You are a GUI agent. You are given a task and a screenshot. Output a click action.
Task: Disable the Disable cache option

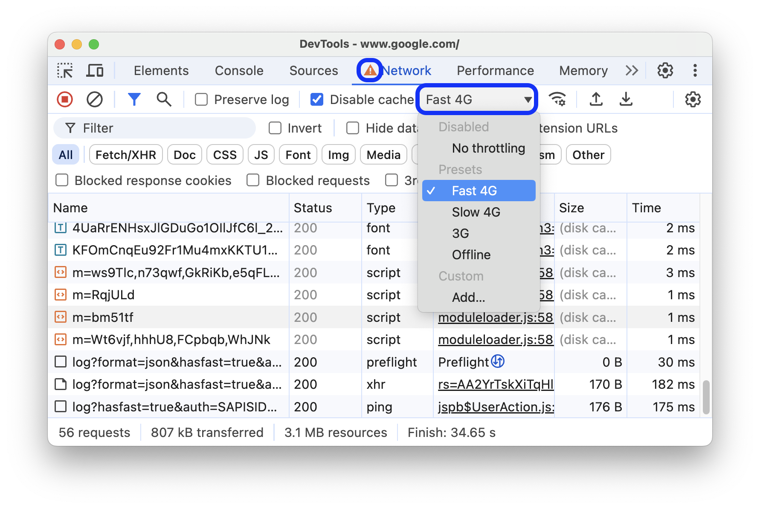pyautogui.click(x=316, y=99)
